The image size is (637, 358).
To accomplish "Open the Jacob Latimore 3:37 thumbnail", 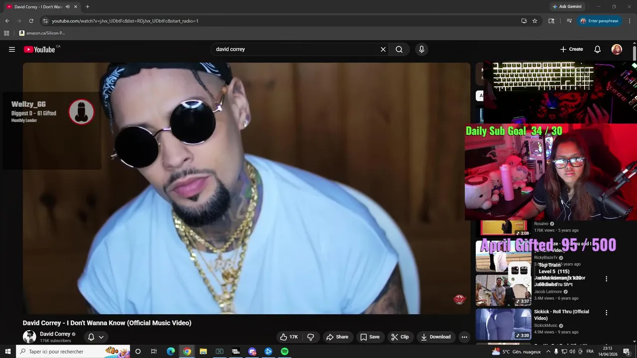I will [x=503, y=290].
